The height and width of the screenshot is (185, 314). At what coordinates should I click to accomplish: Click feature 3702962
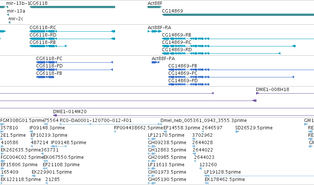[x=193, y=139]
